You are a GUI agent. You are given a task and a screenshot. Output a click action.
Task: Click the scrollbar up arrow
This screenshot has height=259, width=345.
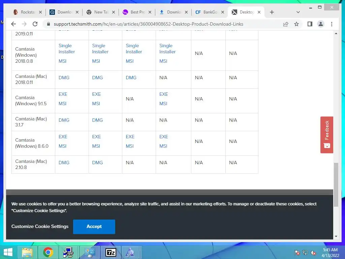coord(336,33)
